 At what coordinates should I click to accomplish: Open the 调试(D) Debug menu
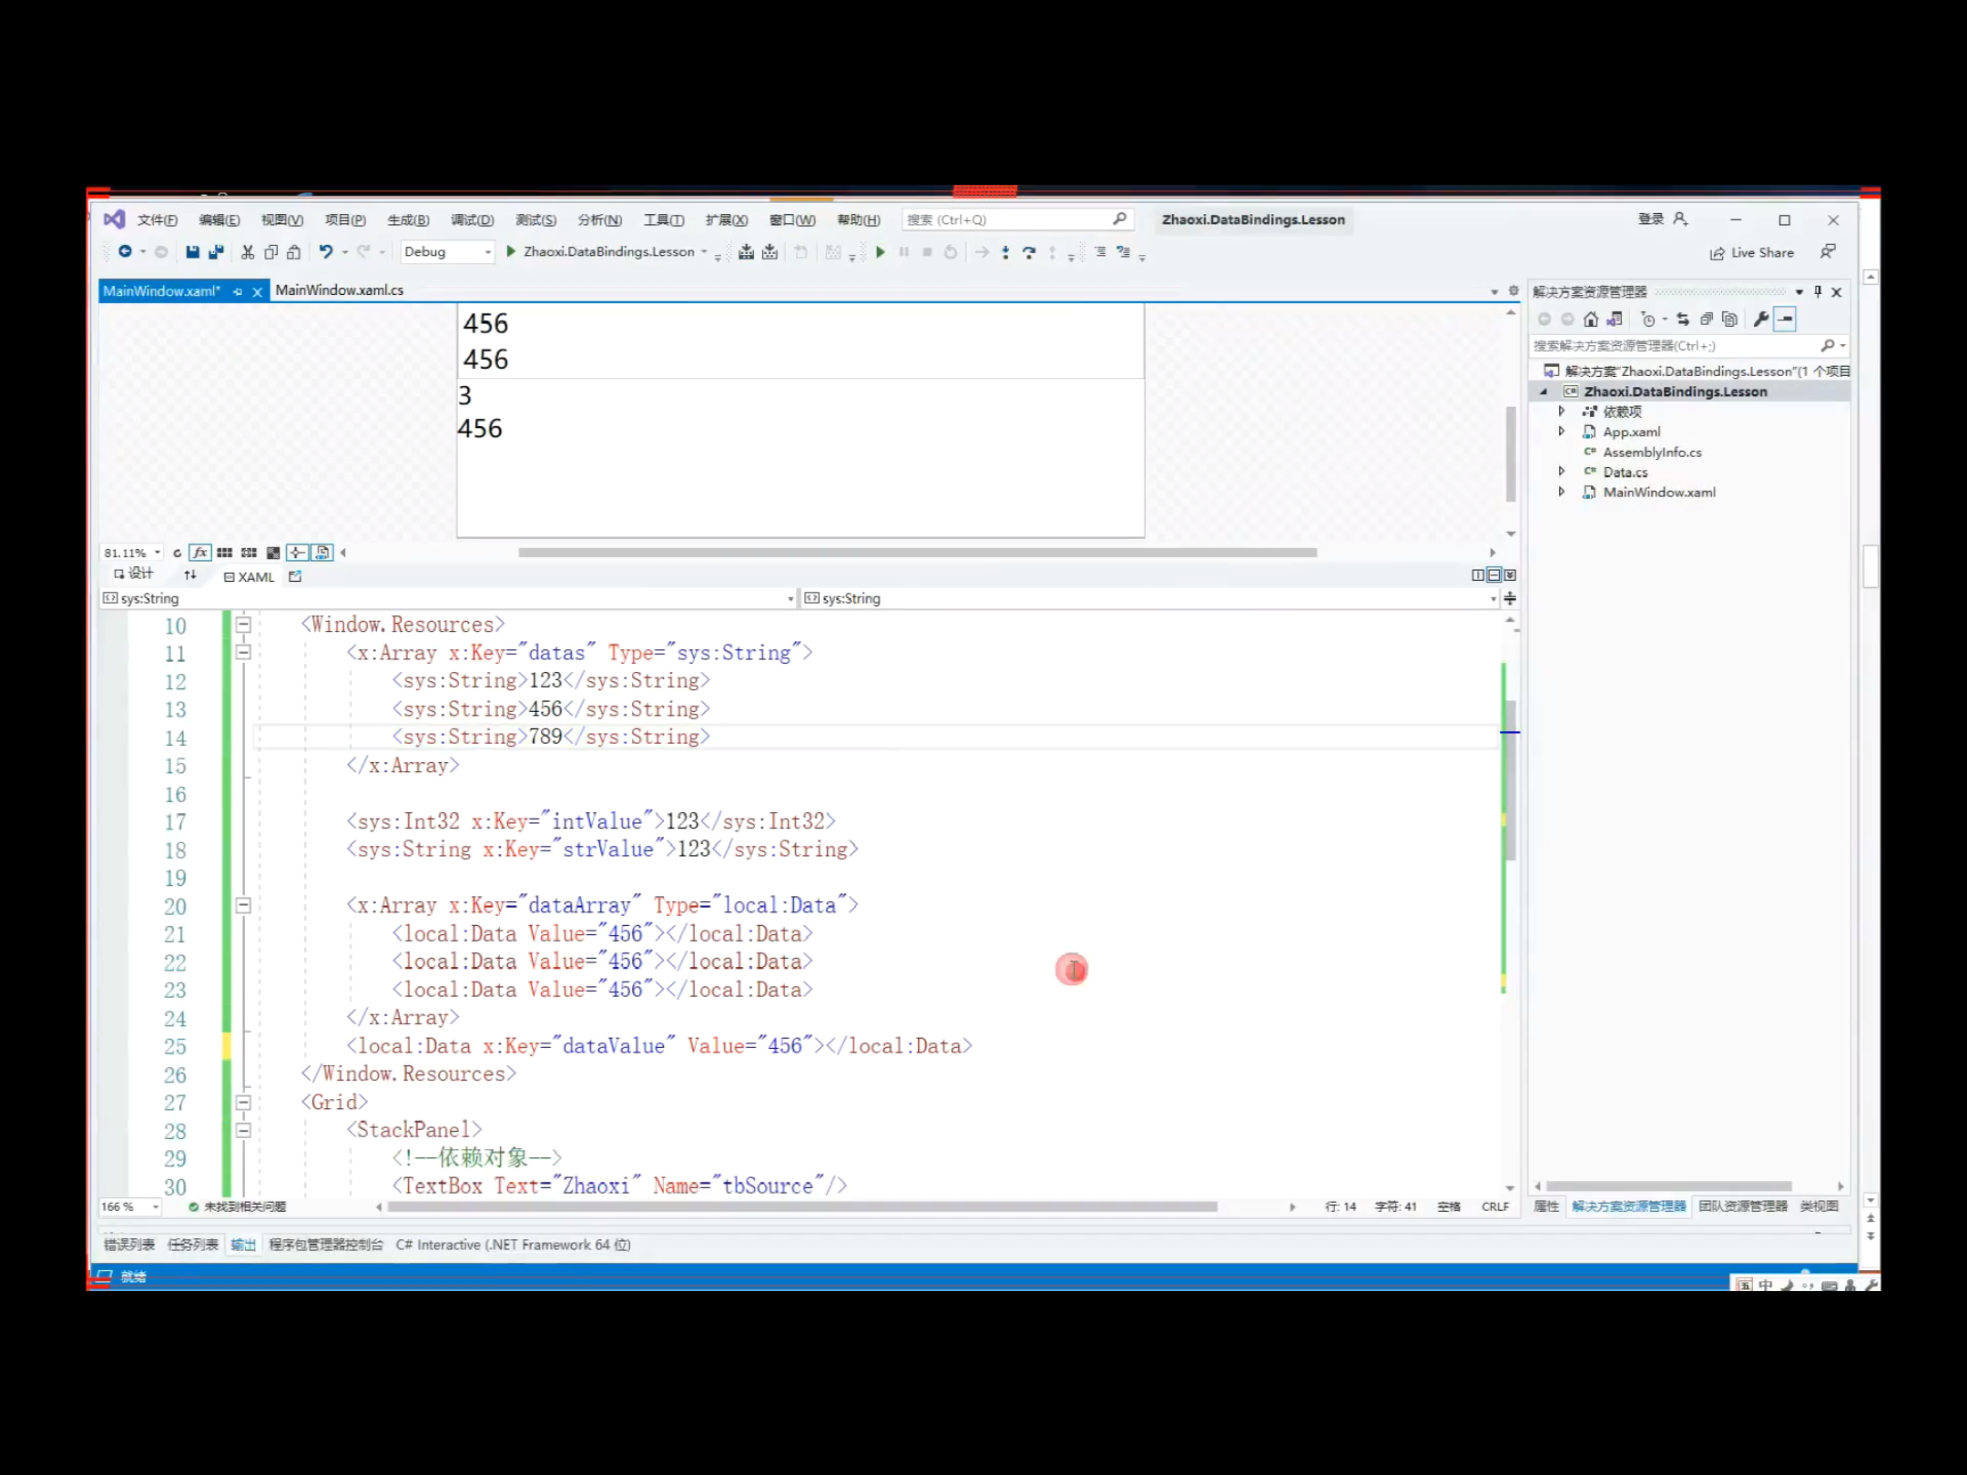pyautogui.click(x=472, y=219)
